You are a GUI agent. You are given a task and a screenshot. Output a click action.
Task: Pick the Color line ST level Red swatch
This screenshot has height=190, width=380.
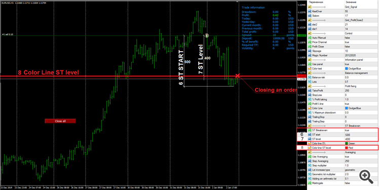pos(346,148)
